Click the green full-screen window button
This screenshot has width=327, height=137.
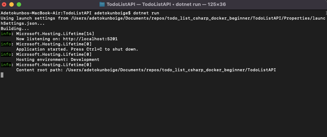click(x=19, y=4)
